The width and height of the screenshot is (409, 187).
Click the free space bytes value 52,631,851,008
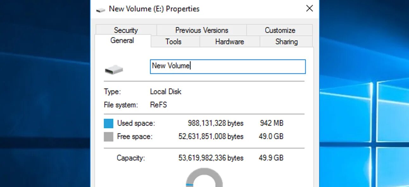(x=211, y=136)
